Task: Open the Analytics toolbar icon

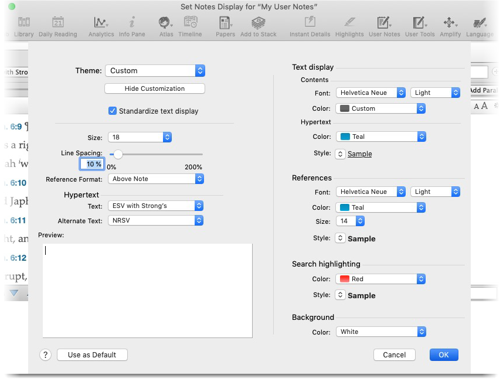Action: coord(101,23)
